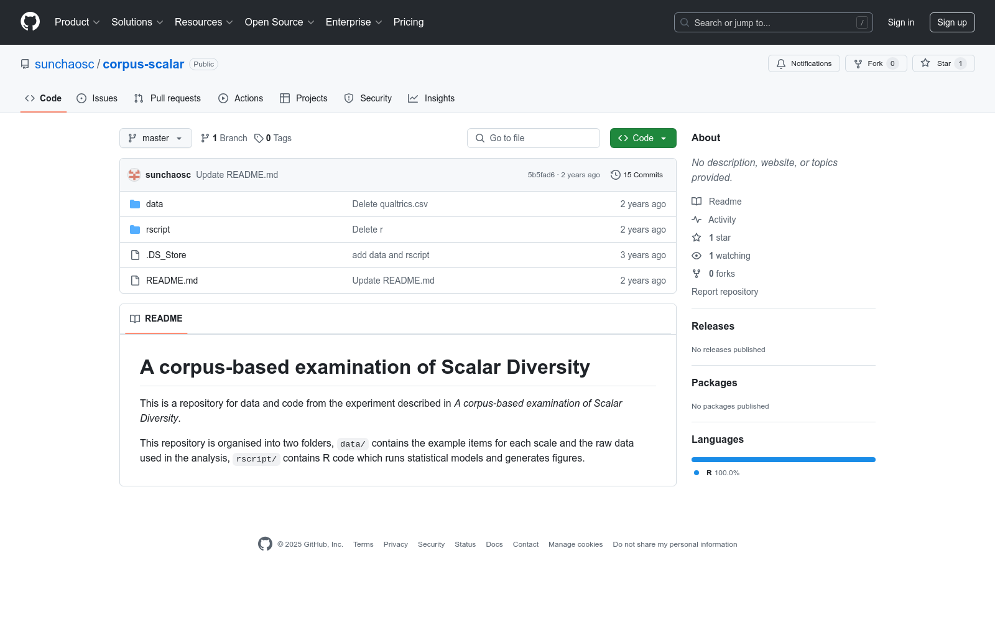Open the corpus-scalar repository link
This screenshot has height=622, width=995.
point(144,64)
